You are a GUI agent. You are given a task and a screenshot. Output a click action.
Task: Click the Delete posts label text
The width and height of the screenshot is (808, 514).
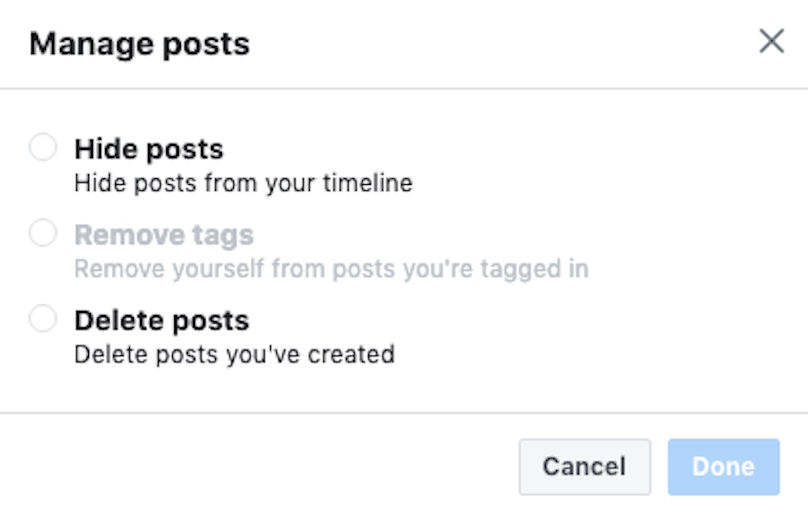coord(162,320)
